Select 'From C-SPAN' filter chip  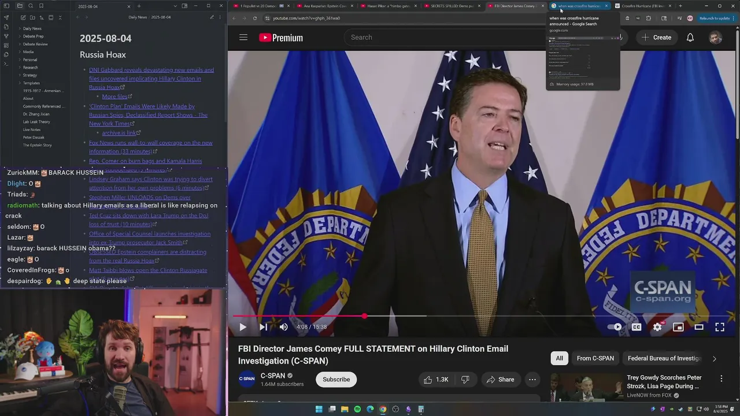point(595,359)
